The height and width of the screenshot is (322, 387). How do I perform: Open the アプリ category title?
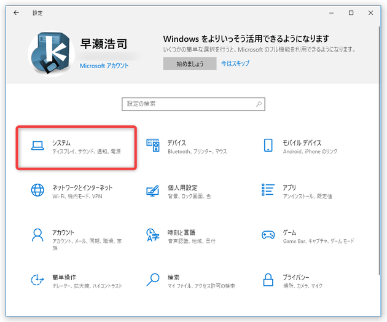pyautogui.click(x=289, y=187)
